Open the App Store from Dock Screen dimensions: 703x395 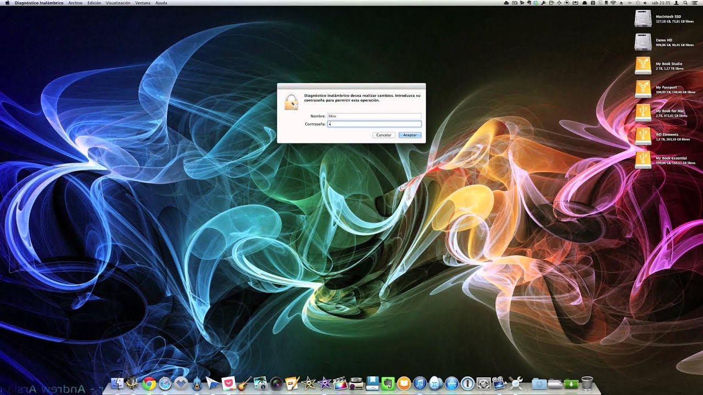pos(451,383)
